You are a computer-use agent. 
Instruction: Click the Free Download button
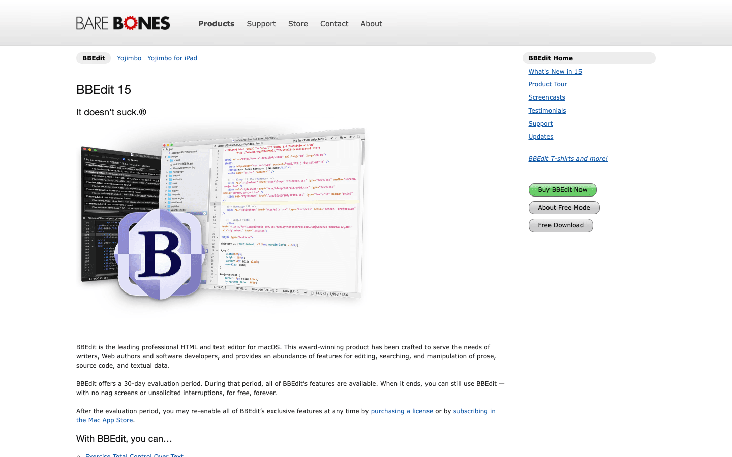pyautogui.click(x=561, y=225)
